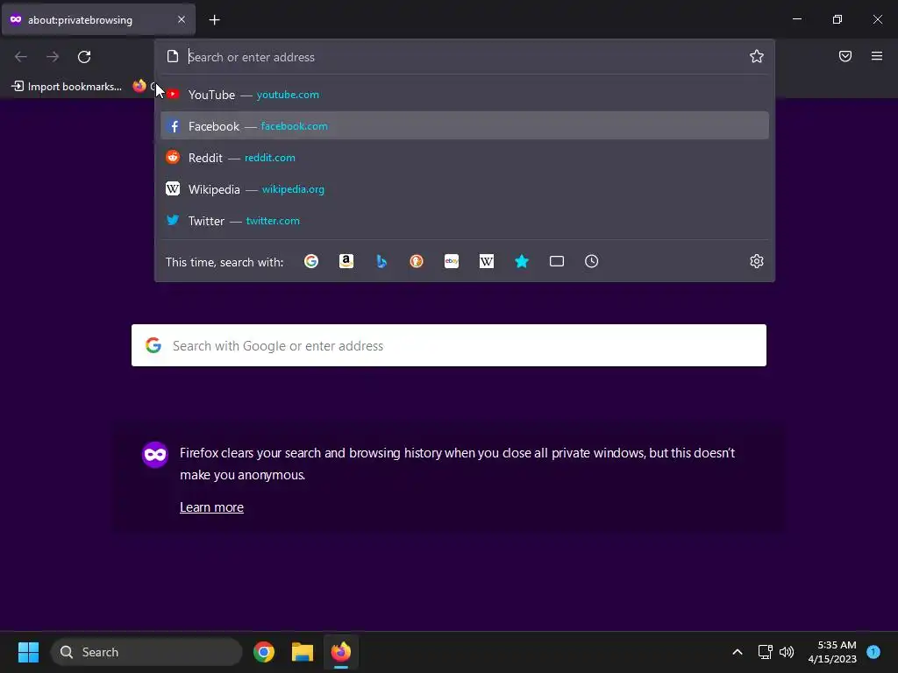Screen dimensions: 898x673
Task: Choose the Reddit suggestion
Action: [x=465, y=158]
